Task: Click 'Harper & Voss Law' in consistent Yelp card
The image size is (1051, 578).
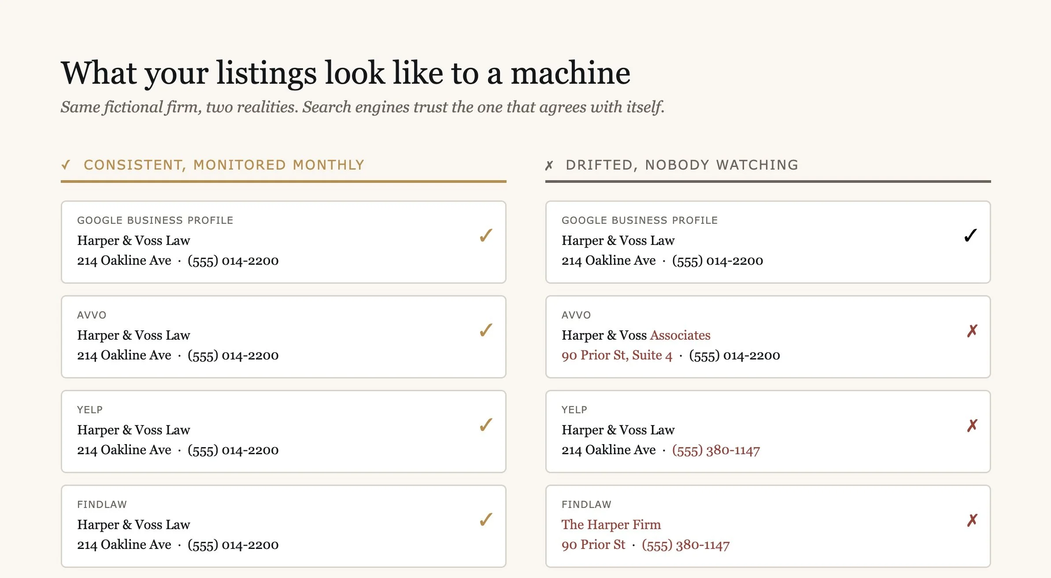Action: coord(133,430)
